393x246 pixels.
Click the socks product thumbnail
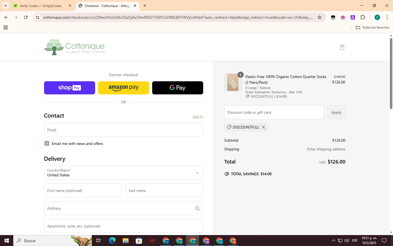[233, 82]
